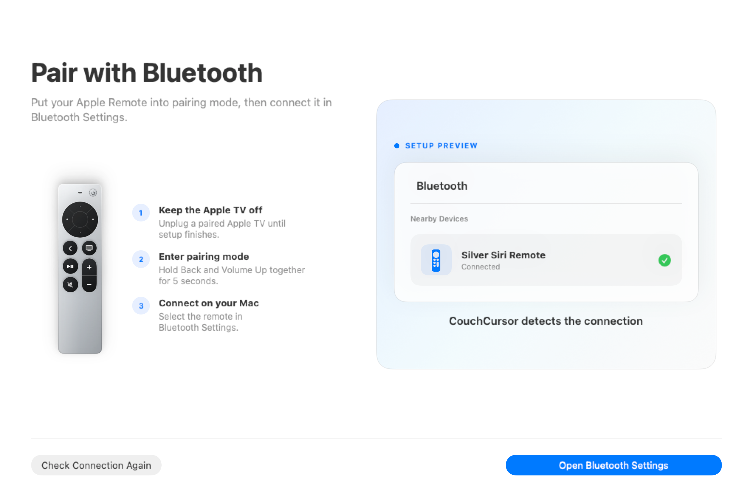Click the step 1 number badge
Viewport: 753px width, 502px height.
tap(141, 213)
